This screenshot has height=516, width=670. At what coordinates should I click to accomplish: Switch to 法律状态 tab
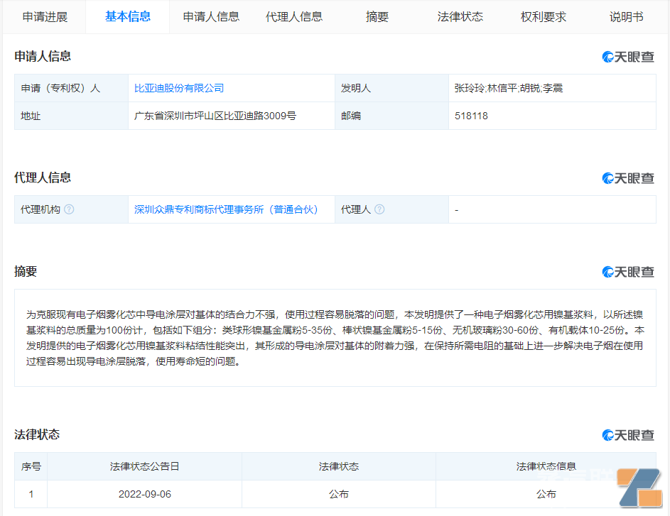click(x=460, y=17)
